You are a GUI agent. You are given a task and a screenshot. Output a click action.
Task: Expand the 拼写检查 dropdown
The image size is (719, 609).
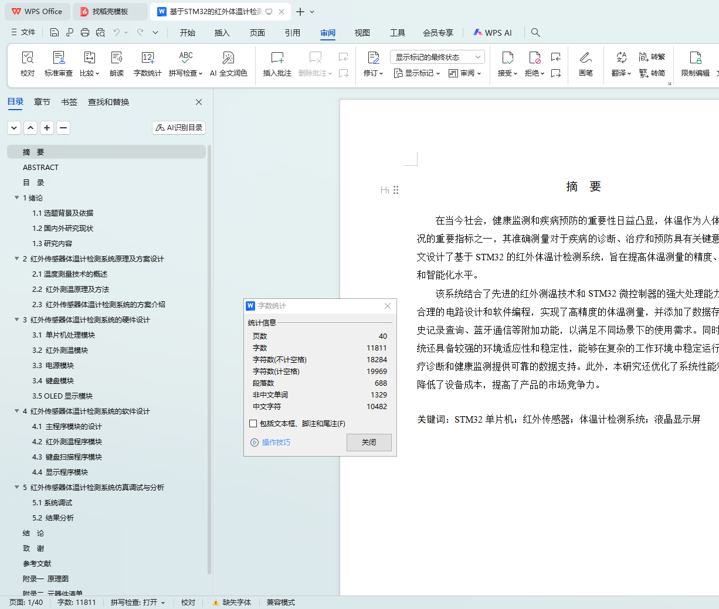tap(201, 74)
